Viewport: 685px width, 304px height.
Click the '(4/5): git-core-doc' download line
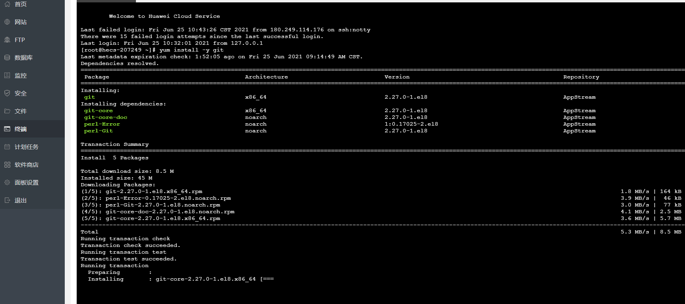(157, 212)
